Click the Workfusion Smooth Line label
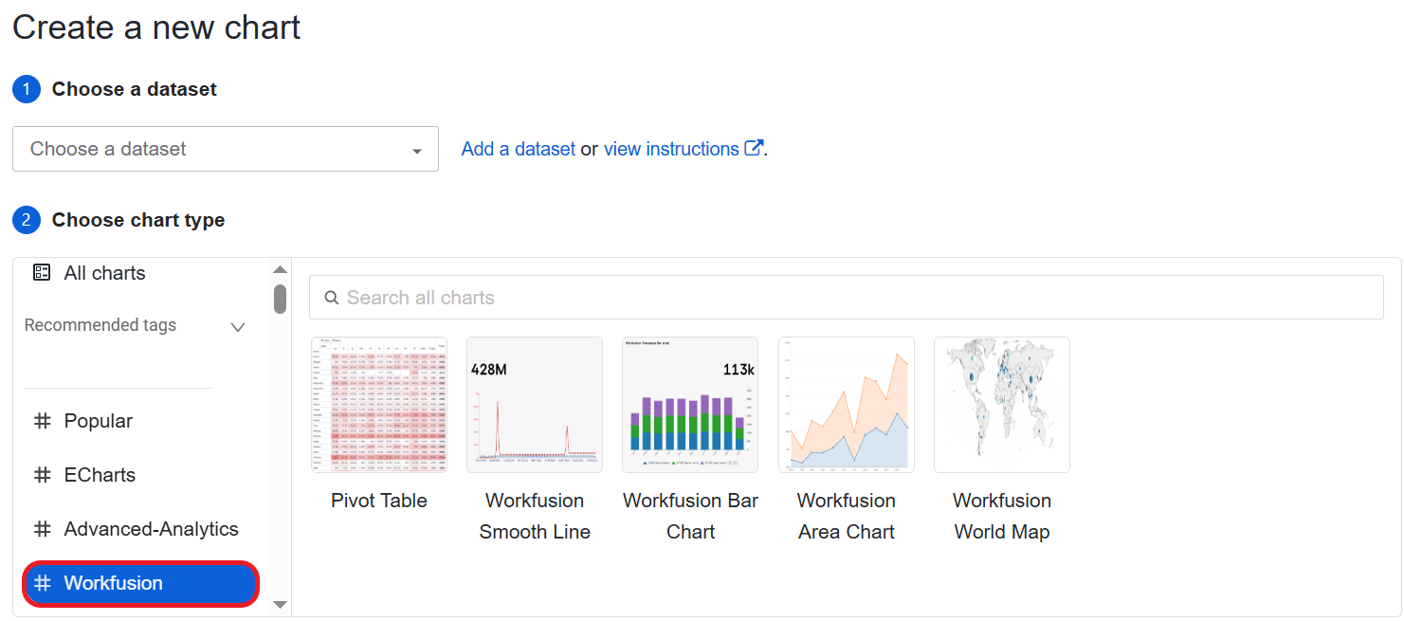The height and width of the screenshot is (621, 1404). 535,516
